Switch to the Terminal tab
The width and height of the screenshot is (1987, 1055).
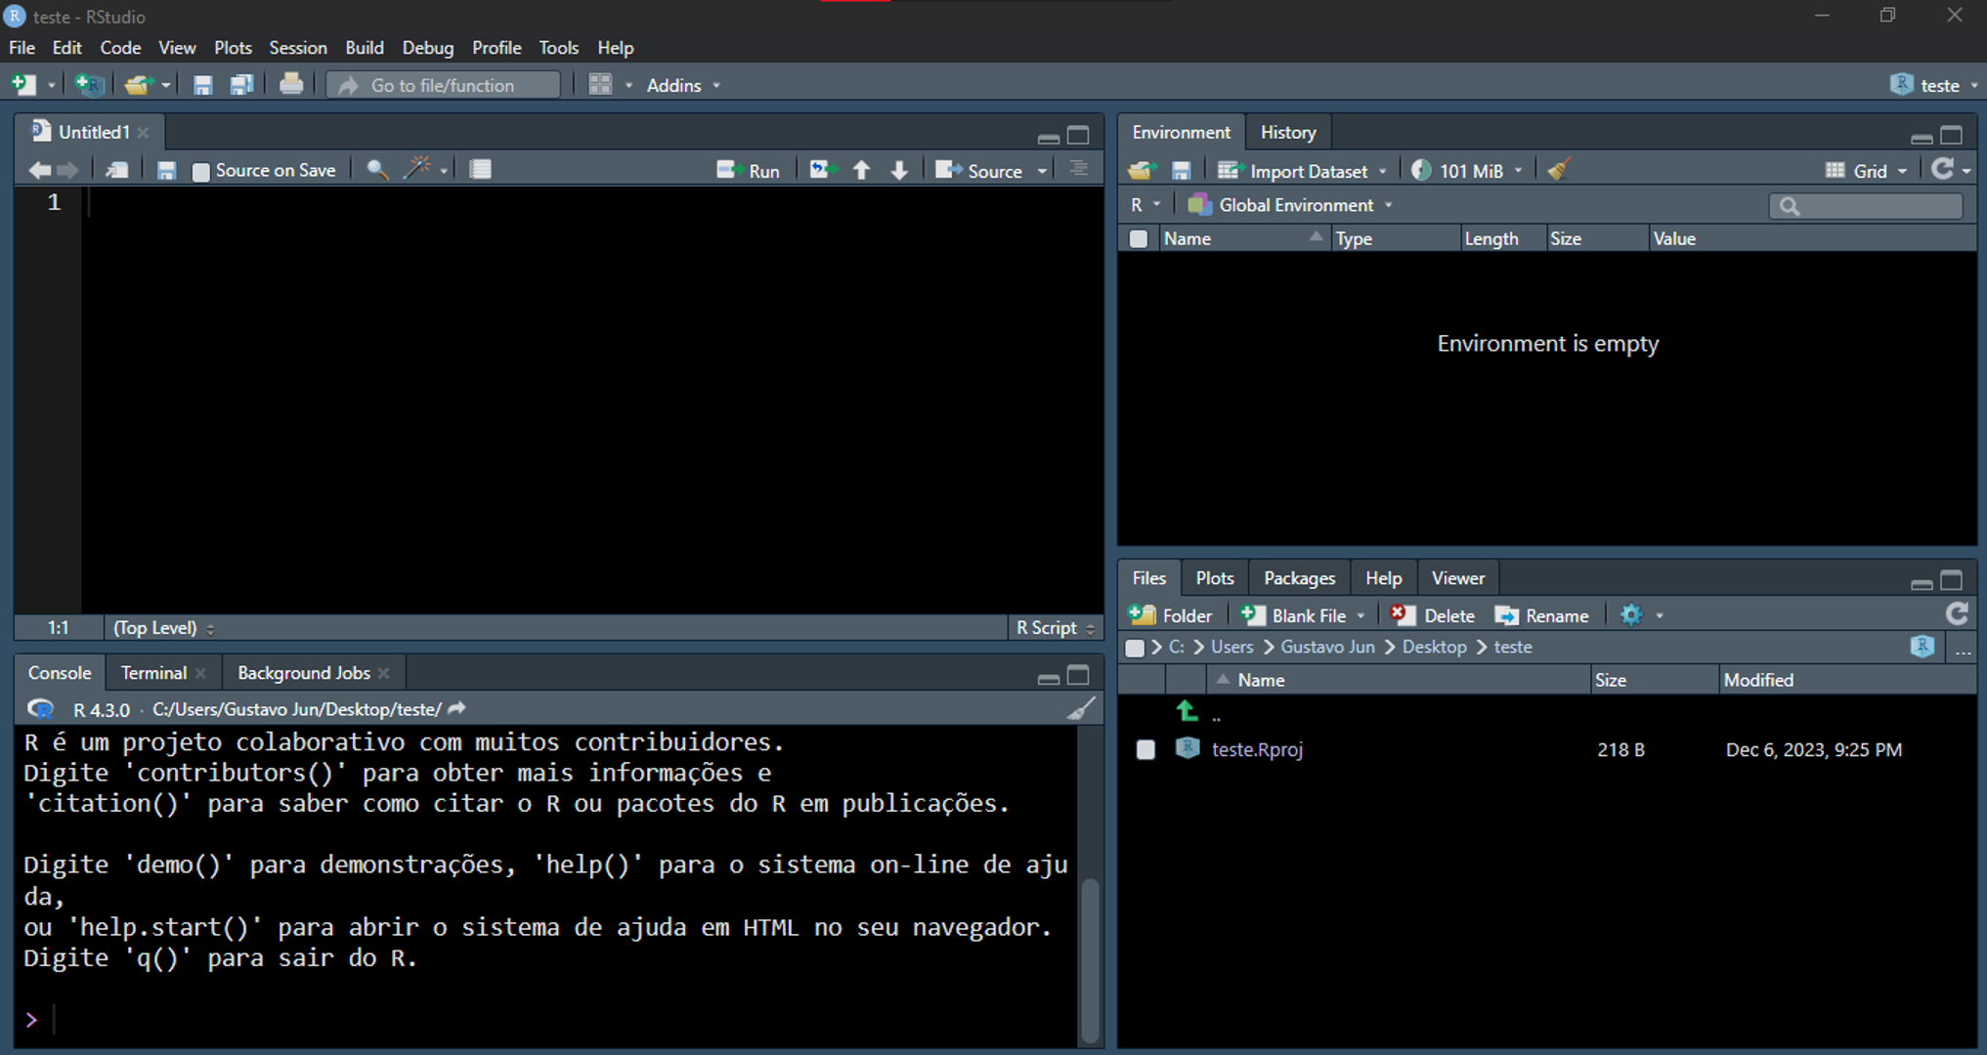click(153, 672)
